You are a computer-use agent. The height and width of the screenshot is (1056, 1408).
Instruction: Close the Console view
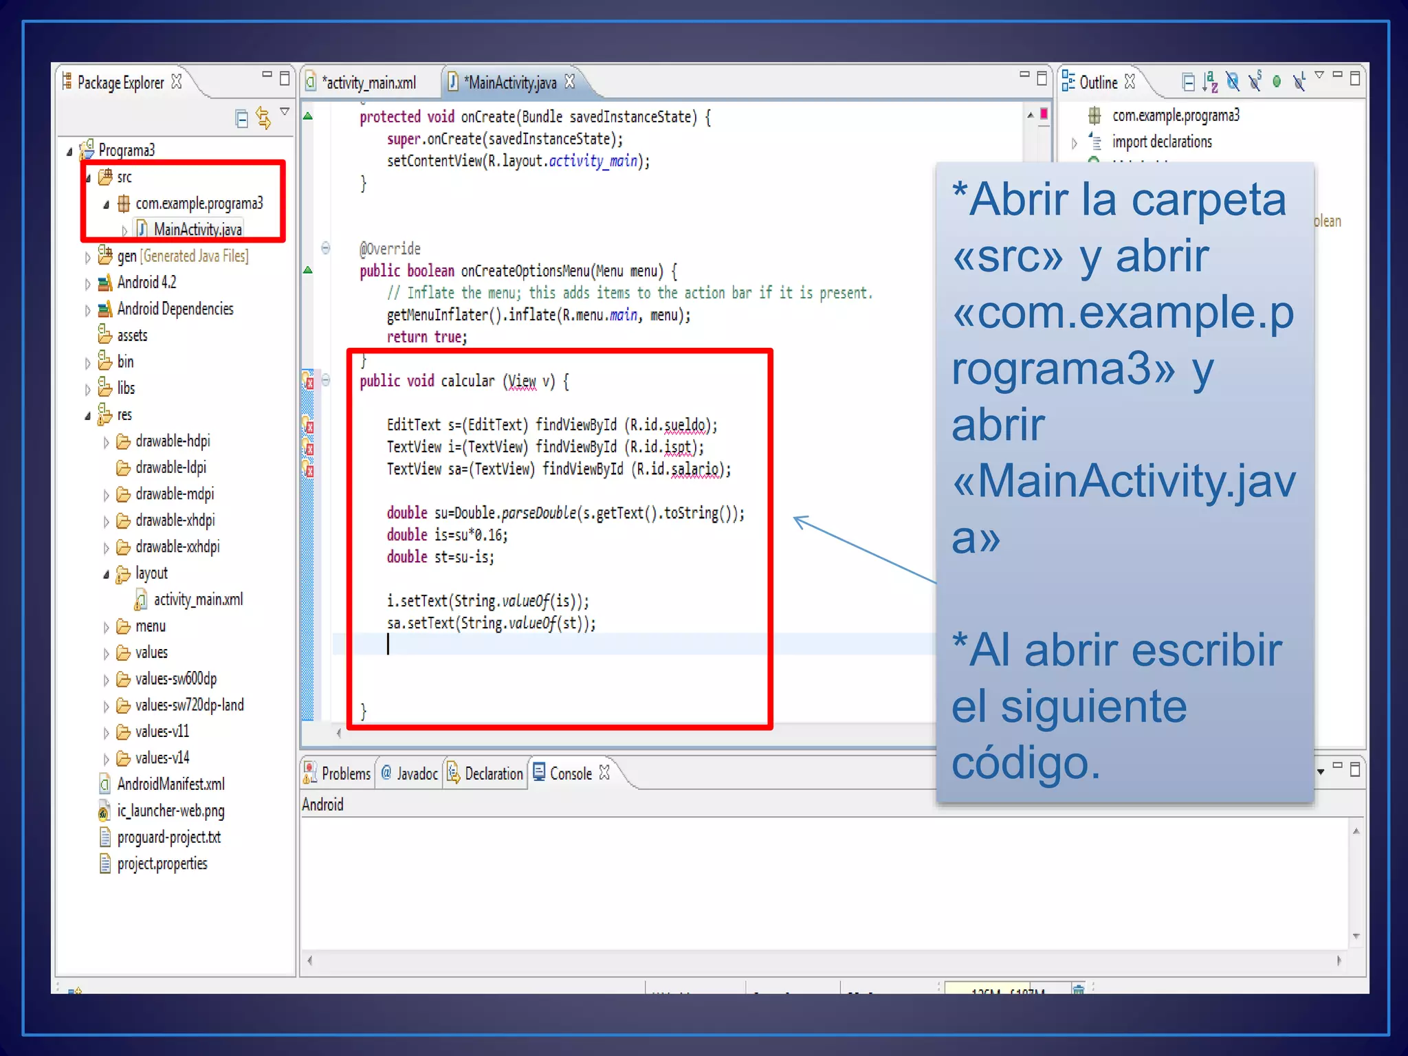point(604,773)
